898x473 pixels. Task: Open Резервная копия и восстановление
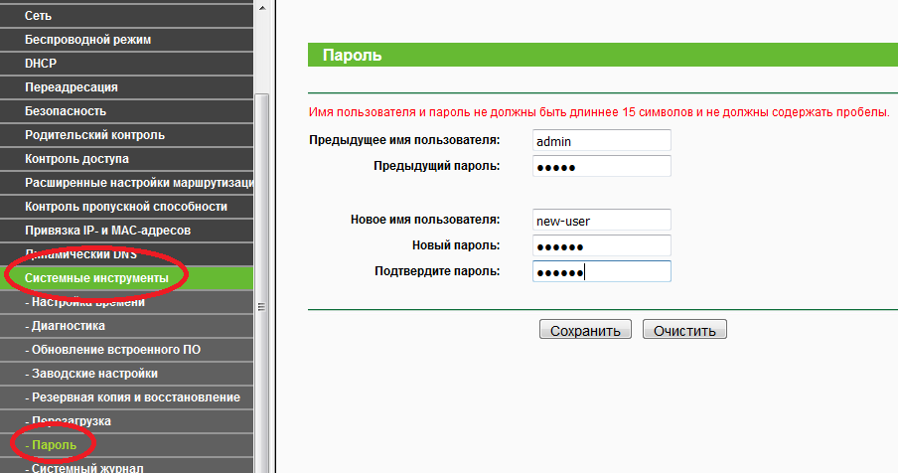[132, 397]
